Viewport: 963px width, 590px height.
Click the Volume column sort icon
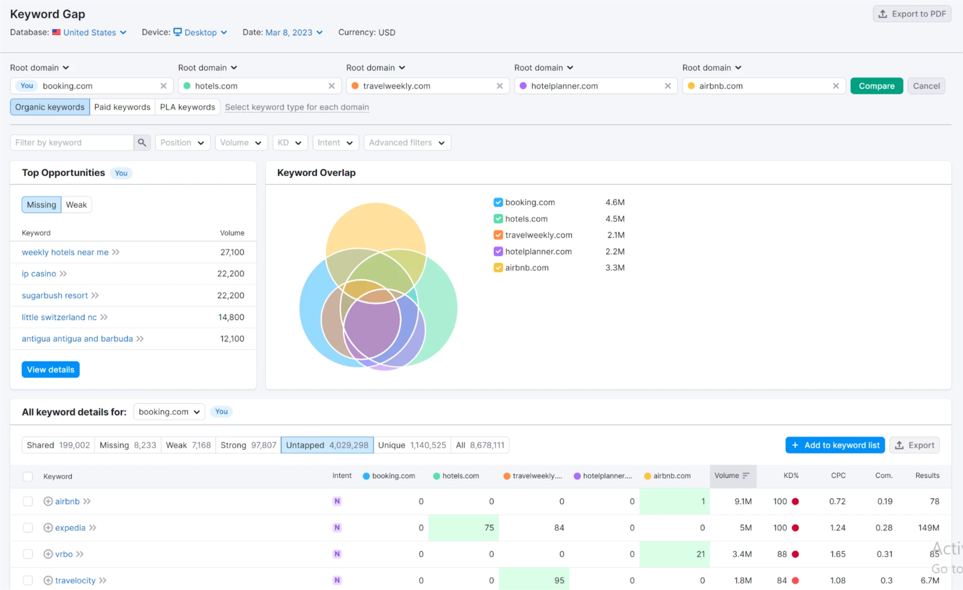[746, 475]
